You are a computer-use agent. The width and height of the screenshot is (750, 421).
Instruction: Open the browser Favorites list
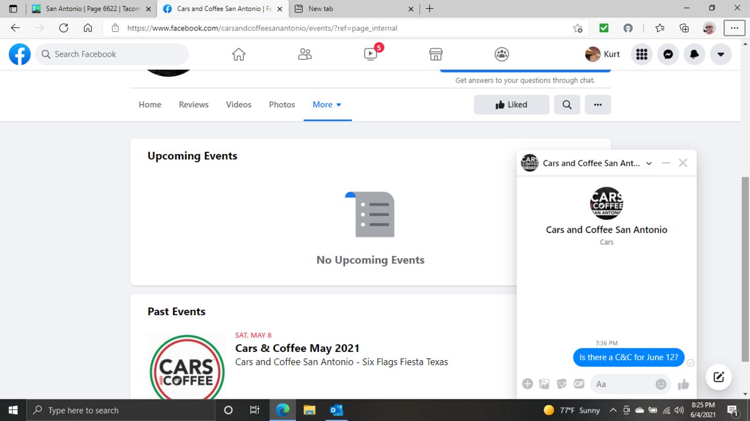[660, 28]
